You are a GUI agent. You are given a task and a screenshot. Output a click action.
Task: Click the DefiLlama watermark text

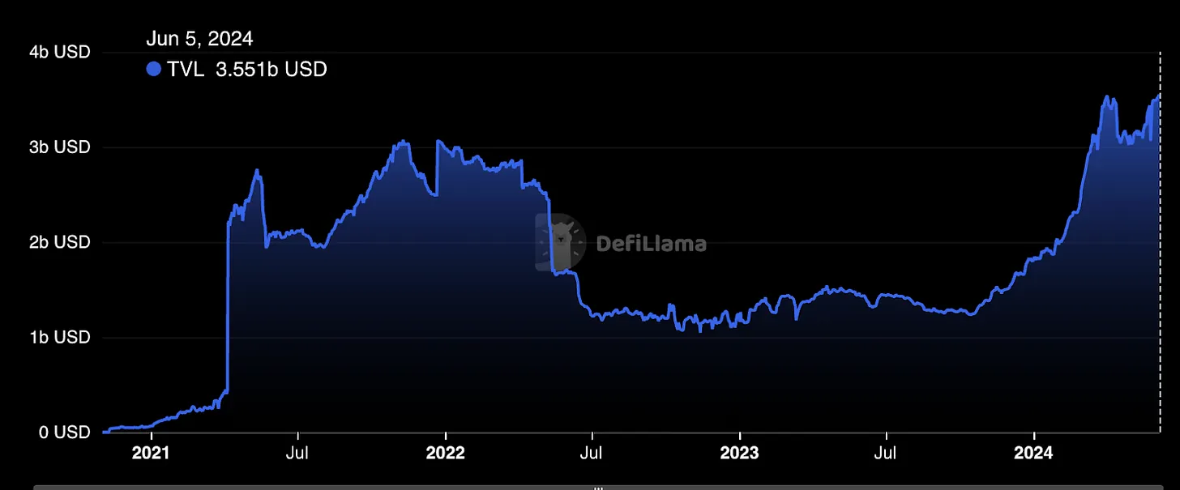(651, 243)
